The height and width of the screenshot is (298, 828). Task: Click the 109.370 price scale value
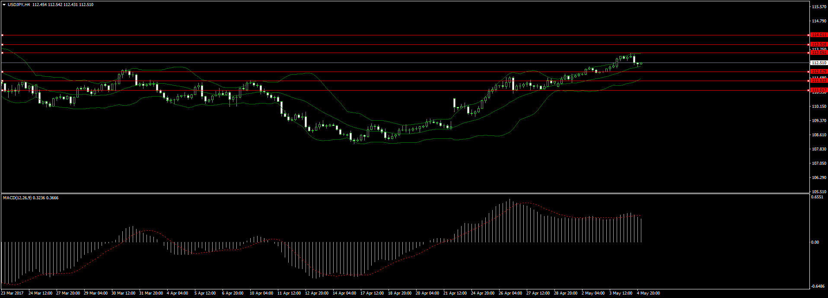pos(819,121)
